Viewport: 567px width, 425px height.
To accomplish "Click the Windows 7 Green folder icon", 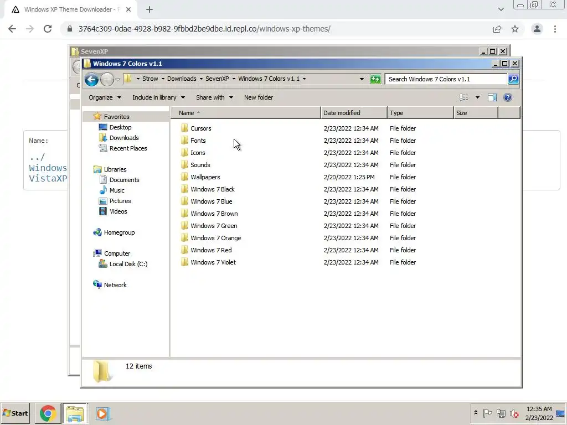I will 184,226.
